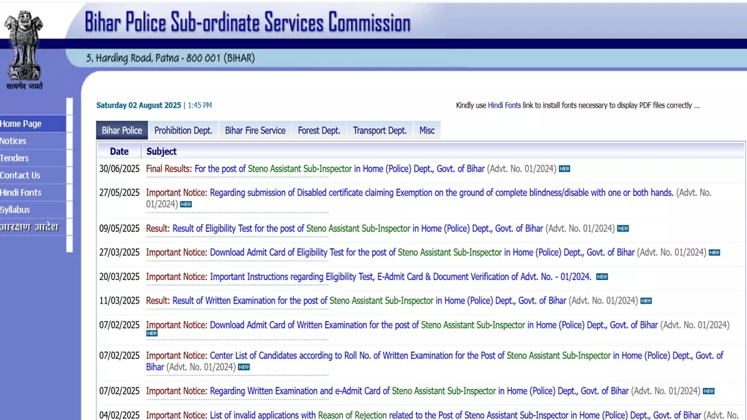Open Syllabus in sidebar menu

coord(32,210)
